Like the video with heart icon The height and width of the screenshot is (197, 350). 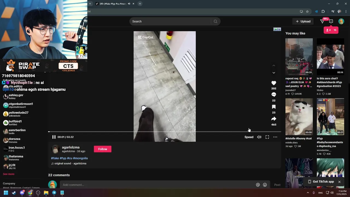274,83
